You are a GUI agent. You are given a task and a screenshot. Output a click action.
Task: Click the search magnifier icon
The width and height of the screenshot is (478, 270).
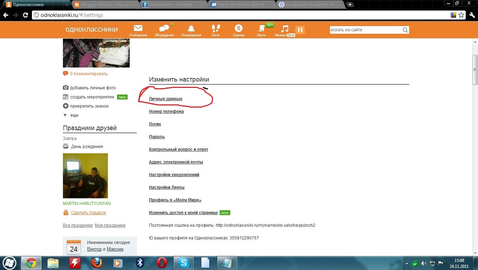pos(405,30)
